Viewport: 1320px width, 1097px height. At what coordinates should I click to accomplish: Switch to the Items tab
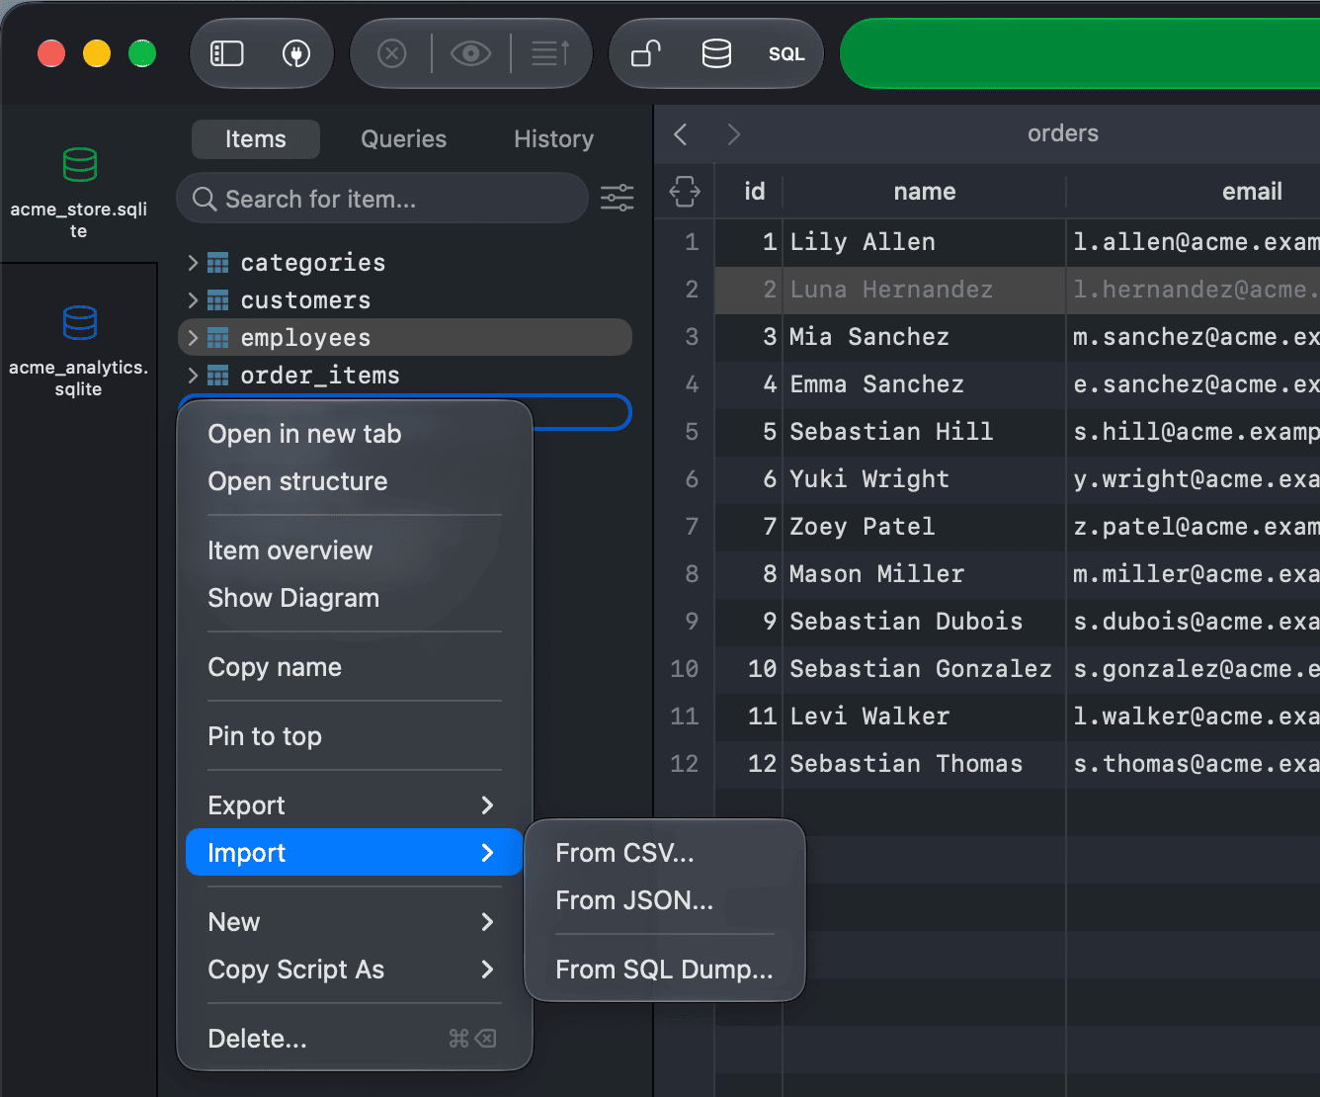[x=256, y=139]
